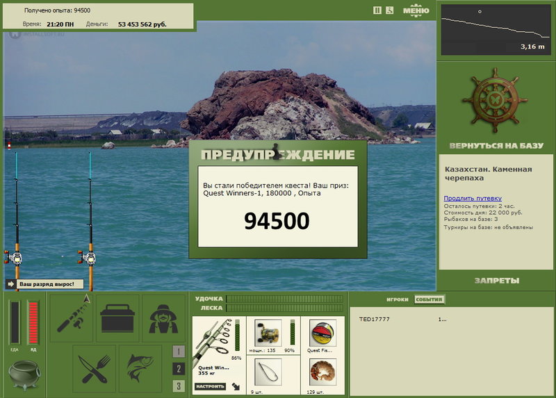Viewport: 556px width, 398px height.
Task: Open the tackle box inventory icon
Action: [117, 318]
